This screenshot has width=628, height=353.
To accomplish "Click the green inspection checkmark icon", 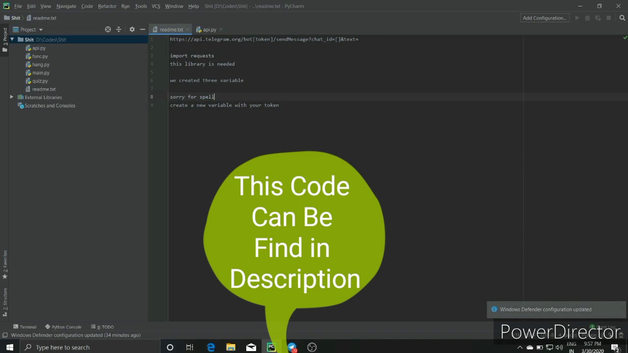I will pos(625,38).
